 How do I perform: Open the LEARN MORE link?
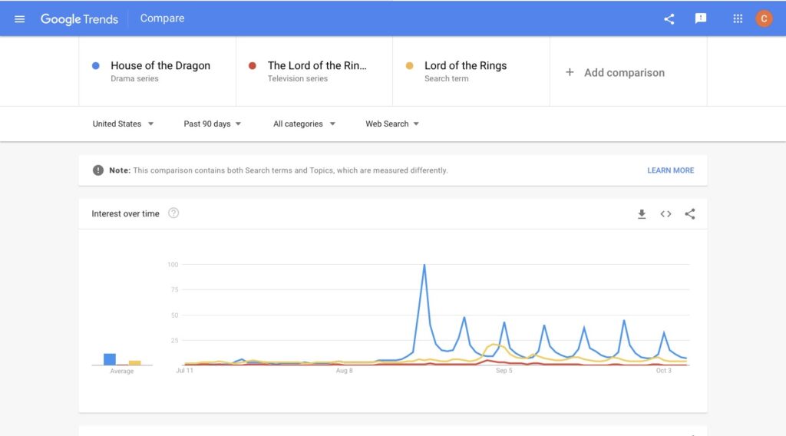[x=670, y=170]
